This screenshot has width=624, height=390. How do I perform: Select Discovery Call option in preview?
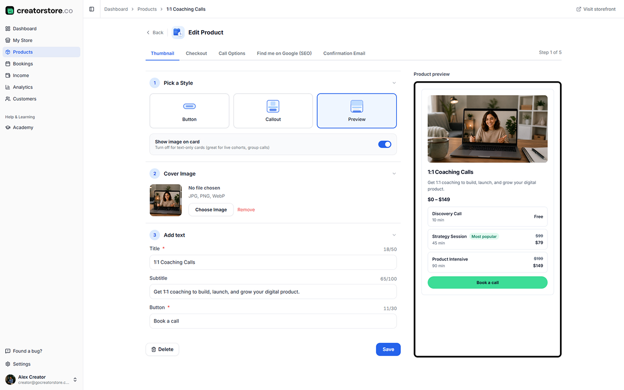point(488,216)
